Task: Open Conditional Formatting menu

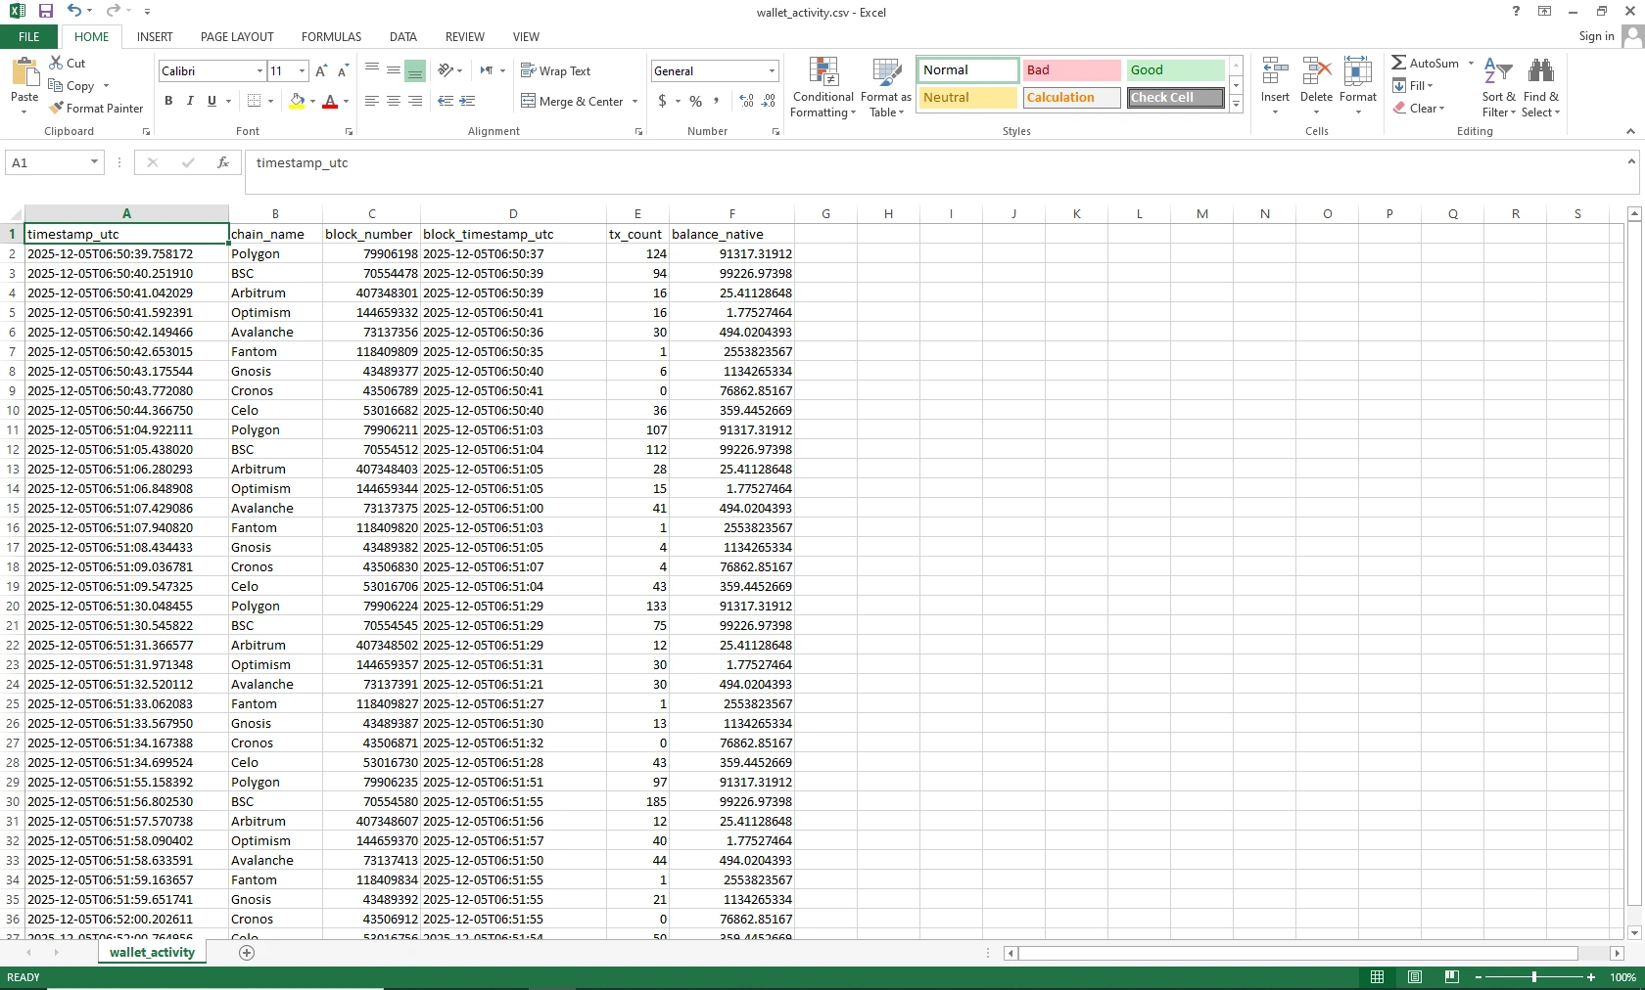Action: tap(822, 88)
